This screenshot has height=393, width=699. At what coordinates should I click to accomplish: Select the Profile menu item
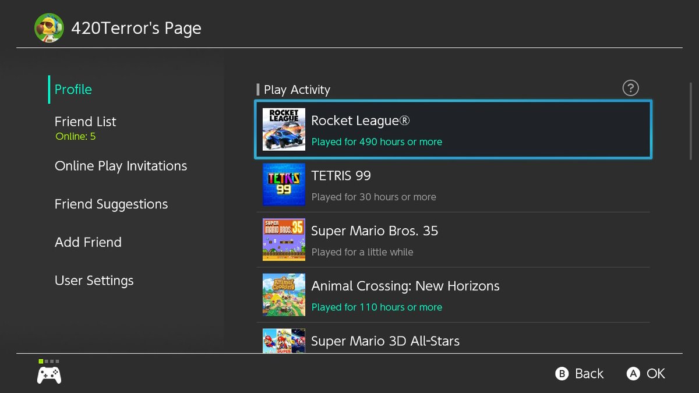click(x=73, y=89)
